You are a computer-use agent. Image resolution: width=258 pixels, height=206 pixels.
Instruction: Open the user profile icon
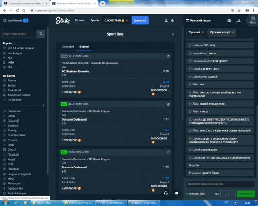166,21
